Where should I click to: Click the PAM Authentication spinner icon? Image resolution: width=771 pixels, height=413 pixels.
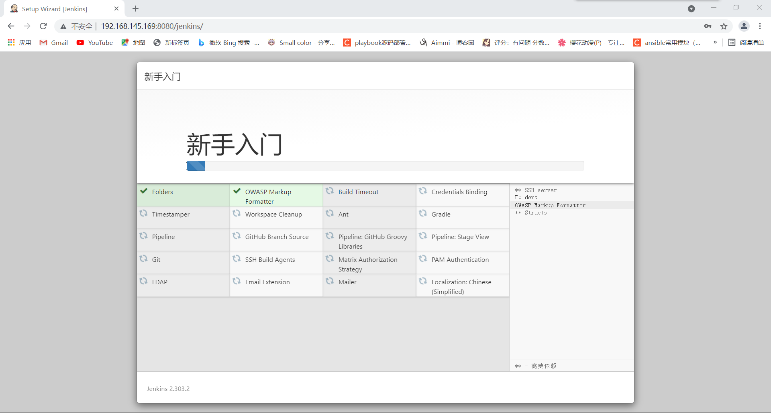423,259
